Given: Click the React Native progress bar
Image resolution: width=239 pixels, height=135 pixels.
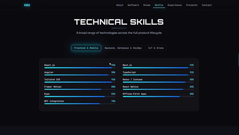Looking at the screenshot, I should (158, 89).
